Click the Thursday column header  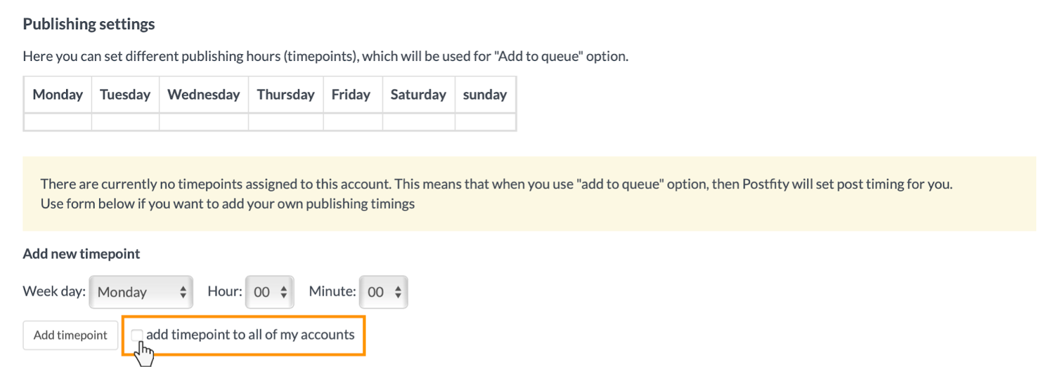click(x=286, y=95)
